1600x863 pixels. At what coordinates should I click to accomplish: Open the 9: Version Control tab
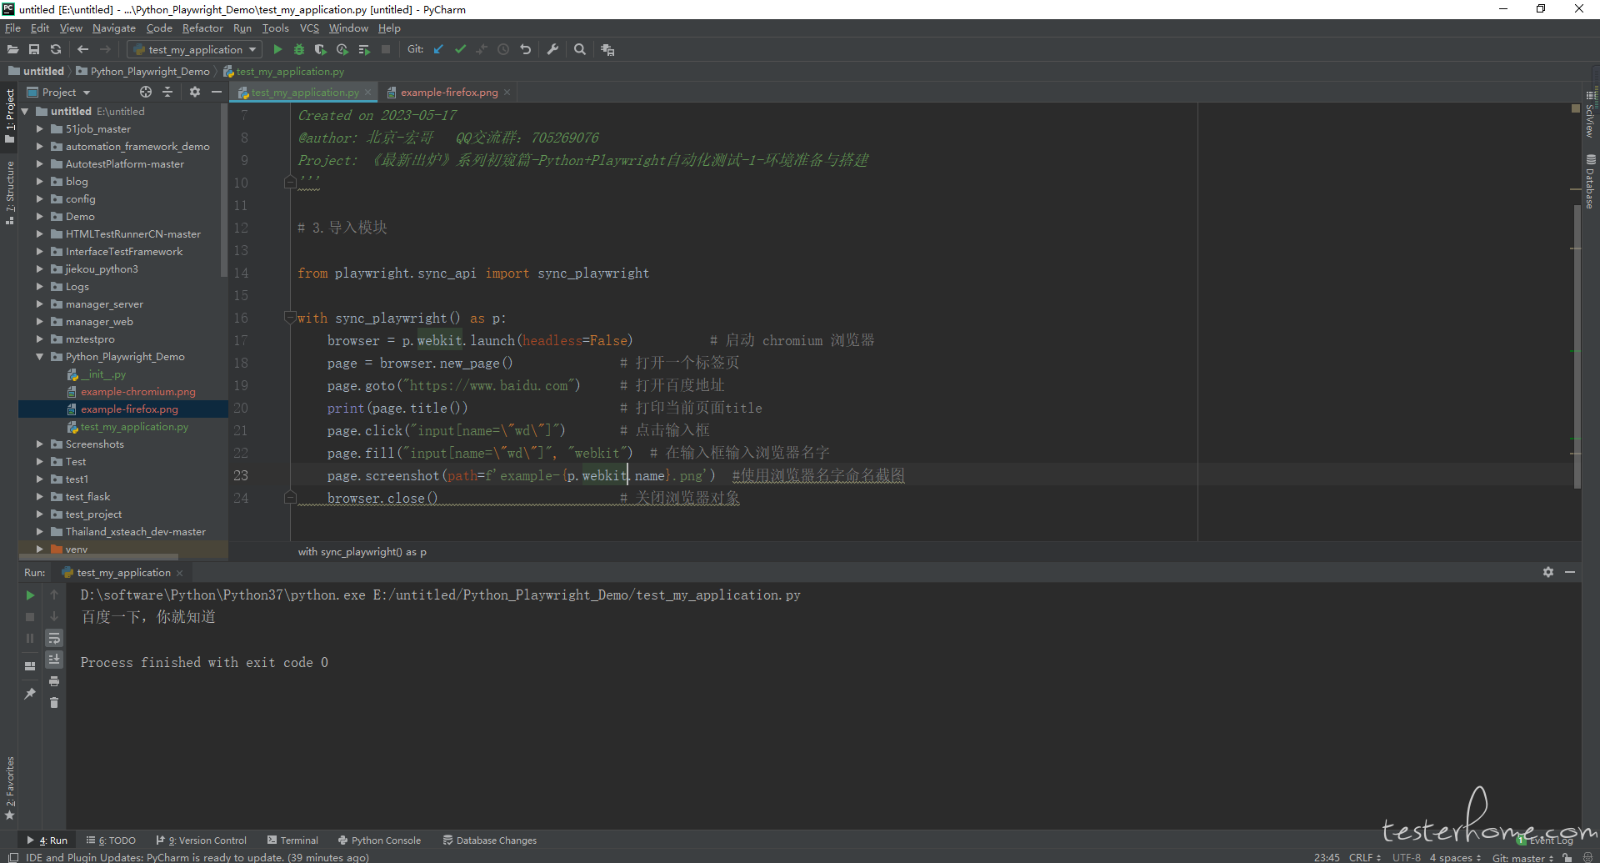(x=201, y=840)
